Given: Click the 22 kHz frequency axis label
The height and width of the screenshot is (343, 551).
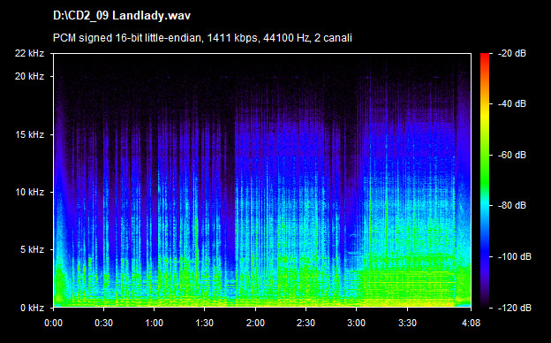Looking at the screenshot, I should 29,53.
